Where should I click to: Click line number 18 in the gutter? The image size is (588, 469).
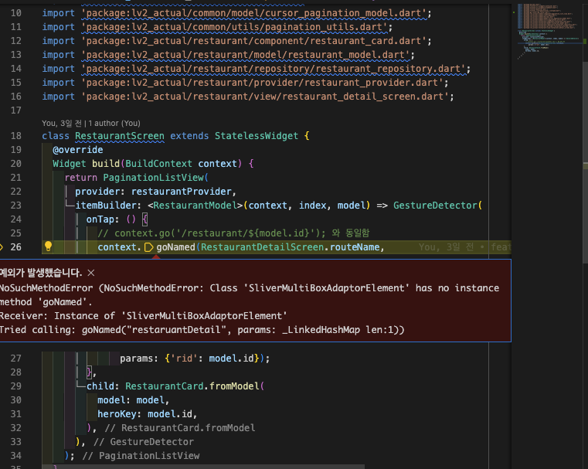coord(15,136)
